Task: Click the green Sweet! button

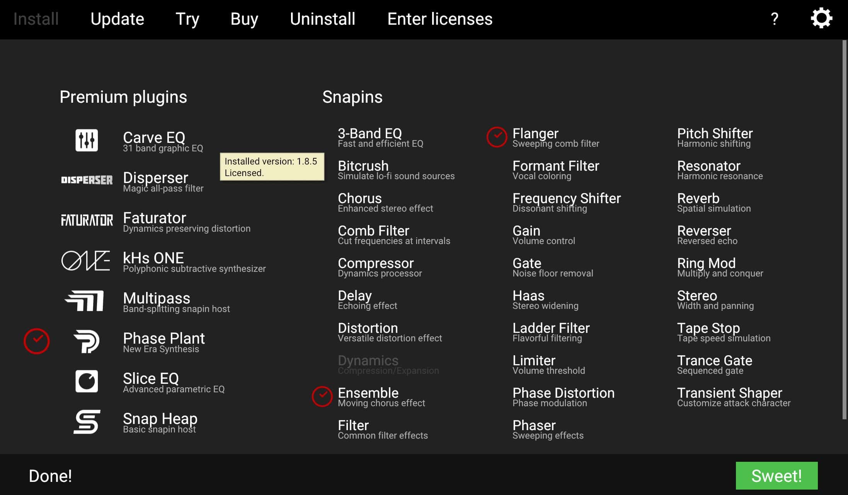Action: (776, 476)
